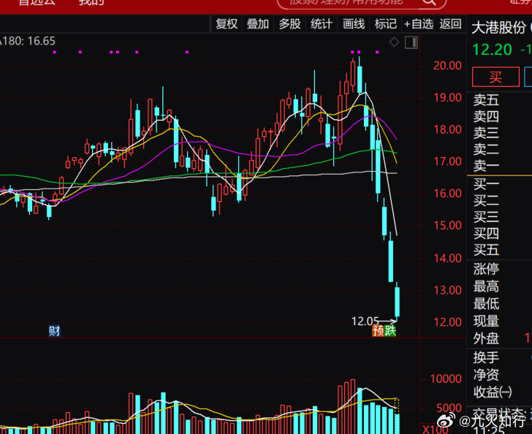Click the search magnifier icon
Viewport: 532px width, 434px height.
(x=430, y=2)
